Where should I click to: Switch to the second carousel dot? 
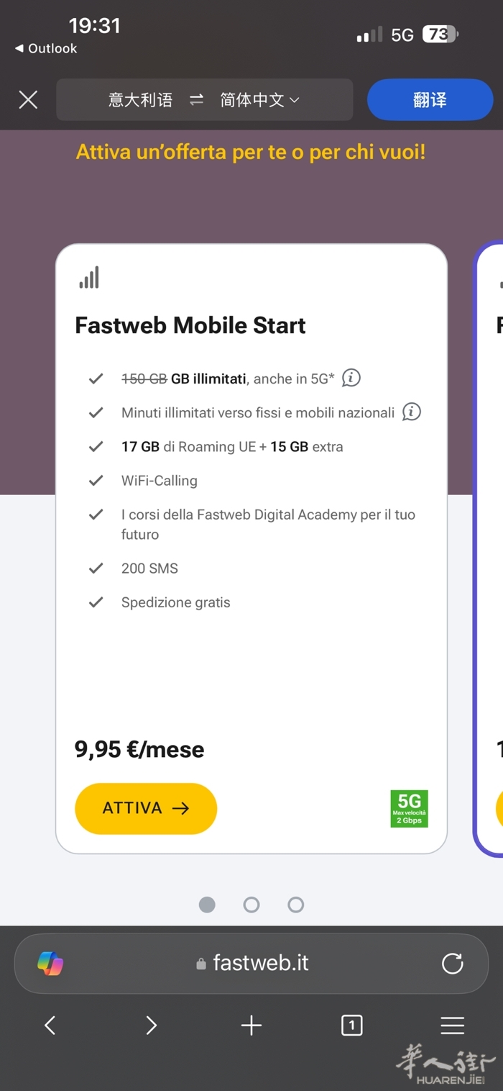pos(251,905)
